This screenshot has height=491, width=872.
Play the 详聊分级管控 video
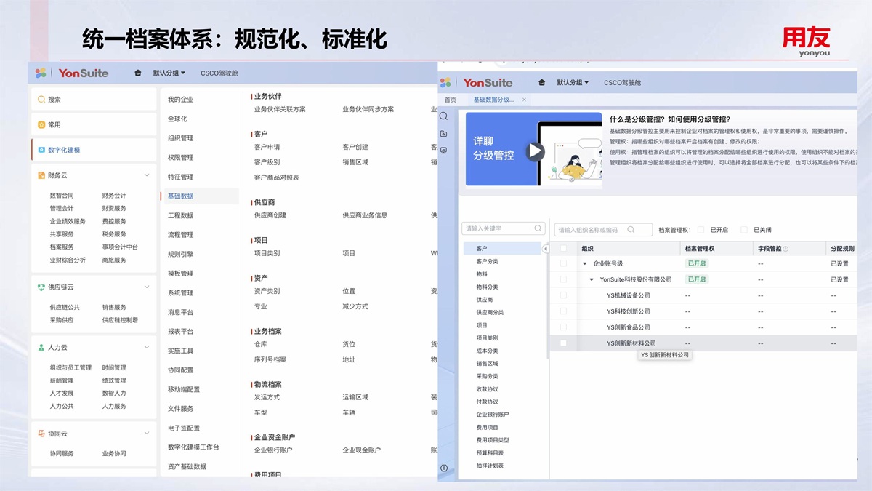click(536, 151)
